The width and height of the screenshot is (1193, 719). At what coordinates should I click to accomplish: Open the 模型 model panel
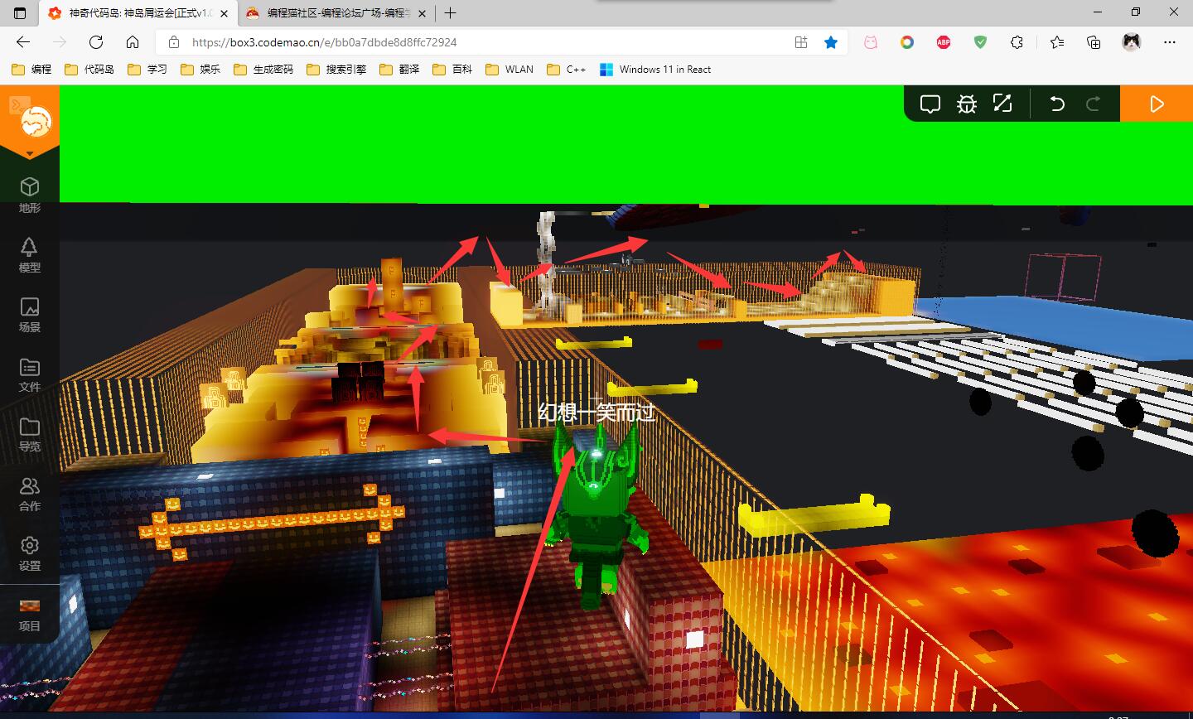[30, 255]
